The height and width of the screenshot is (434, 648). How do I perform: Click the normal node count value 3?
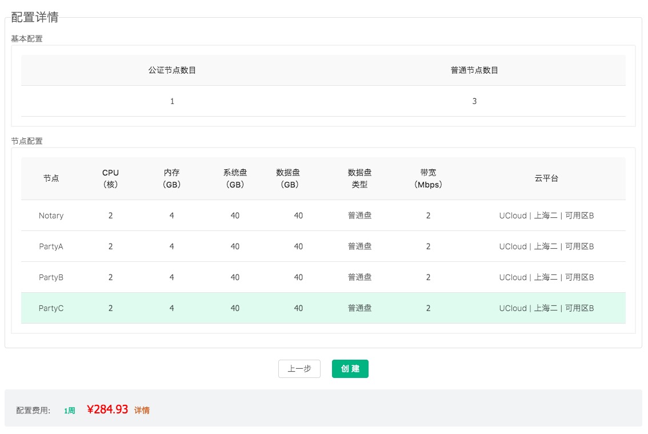[474, 101]
